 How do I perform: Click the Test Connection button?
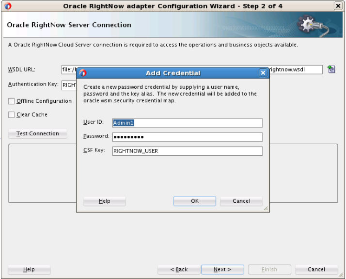click(x=38, y=133)
